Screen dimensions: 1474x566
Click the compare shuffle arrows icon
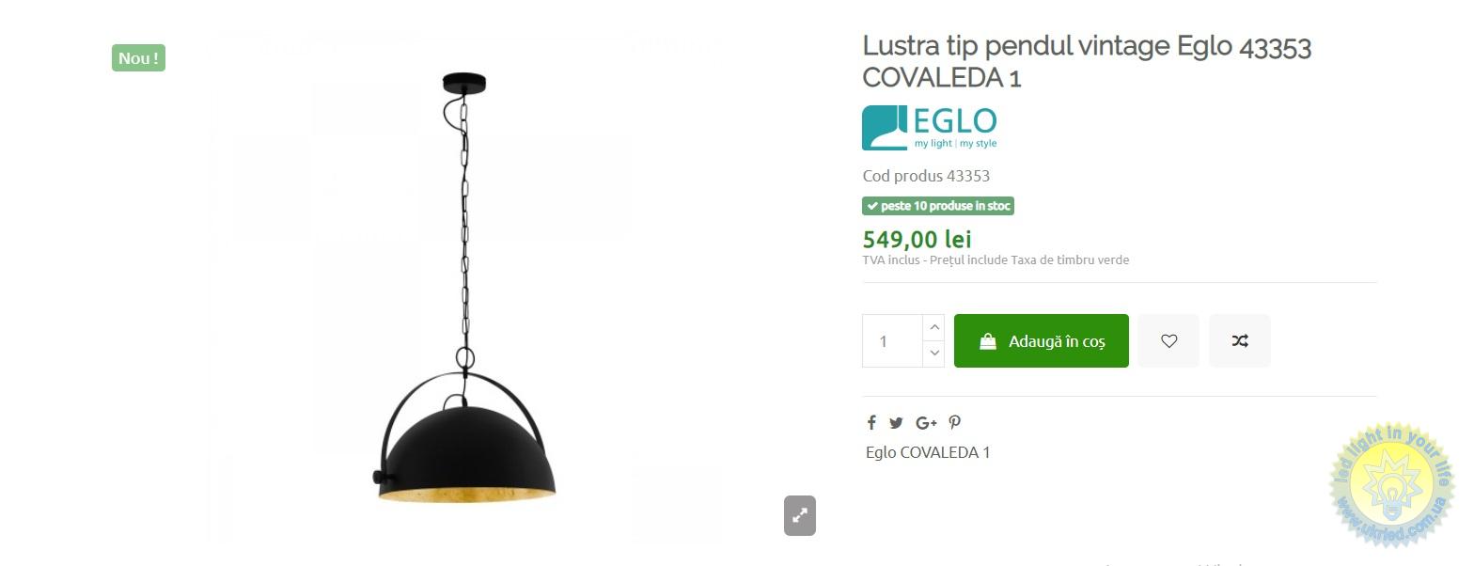(1240, 341)
